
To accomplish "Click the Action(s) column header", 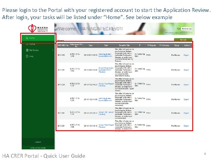I will click(x=187, y=45).
